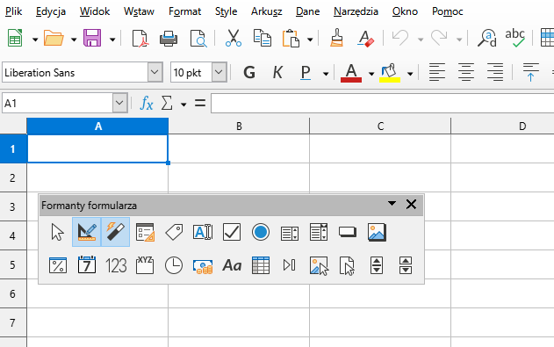Undo the last action
Image resolution: width=554 pixels, height=347 pixels.
tap(400, 38)
